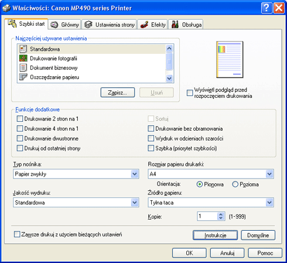The width and height of the screenshot is (287, 263).
Task: Click the help question mark in the title bar
Action: tap(266, 8)
